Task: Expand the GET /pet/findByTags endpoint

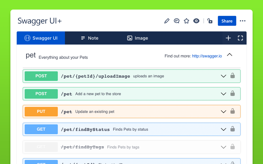Action: [x=223, y=147]
